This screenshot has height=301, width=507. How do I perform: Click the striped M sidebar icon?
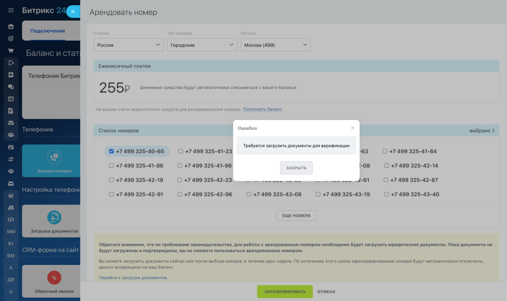click(11, 207)
